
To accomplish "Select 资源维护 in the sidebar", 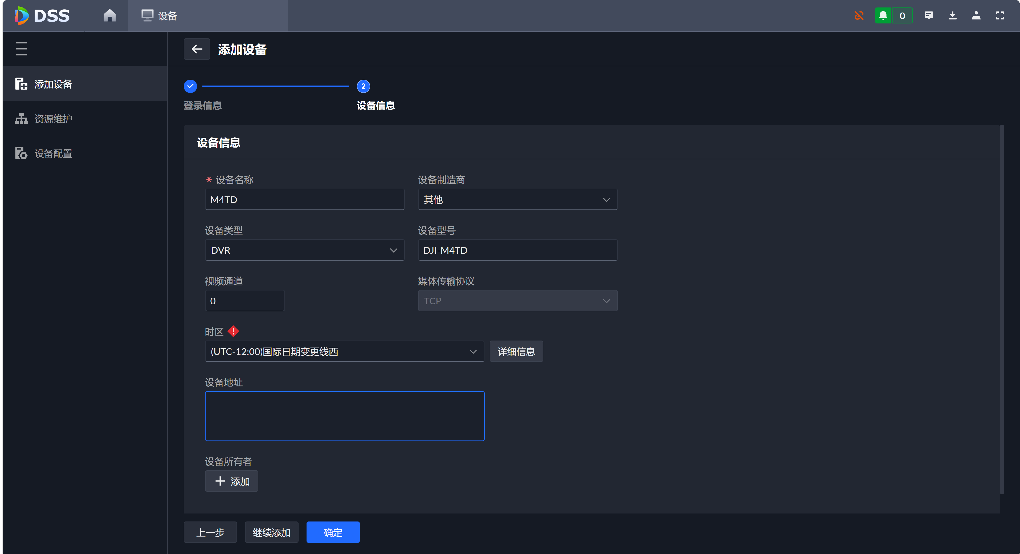I will (85, 119).
